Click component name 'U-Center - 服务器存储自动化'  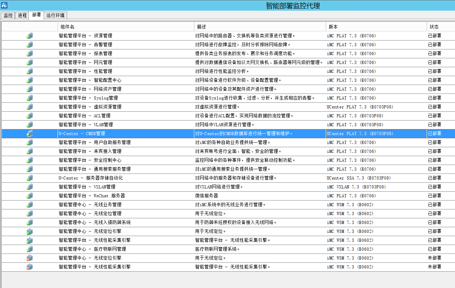[91, 178]
